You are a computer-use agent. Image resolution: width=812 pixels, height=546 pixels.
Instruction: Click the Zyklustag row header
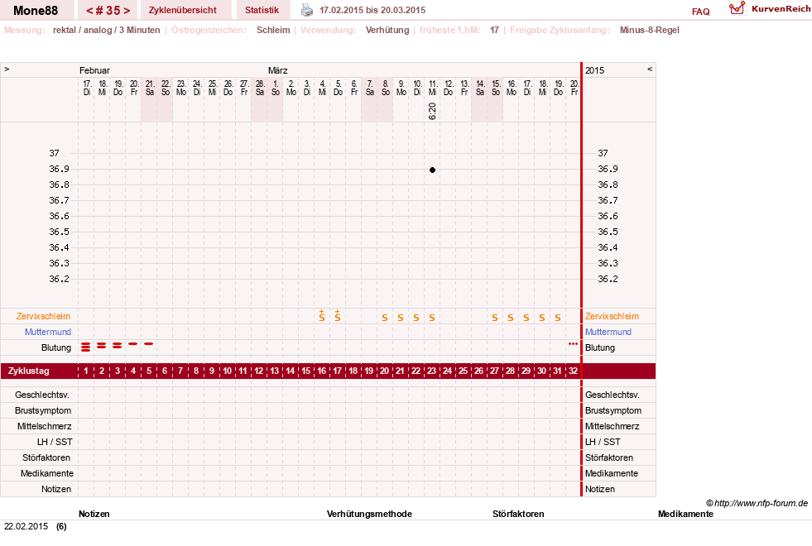pyautogui.click(x=29, y=371)
